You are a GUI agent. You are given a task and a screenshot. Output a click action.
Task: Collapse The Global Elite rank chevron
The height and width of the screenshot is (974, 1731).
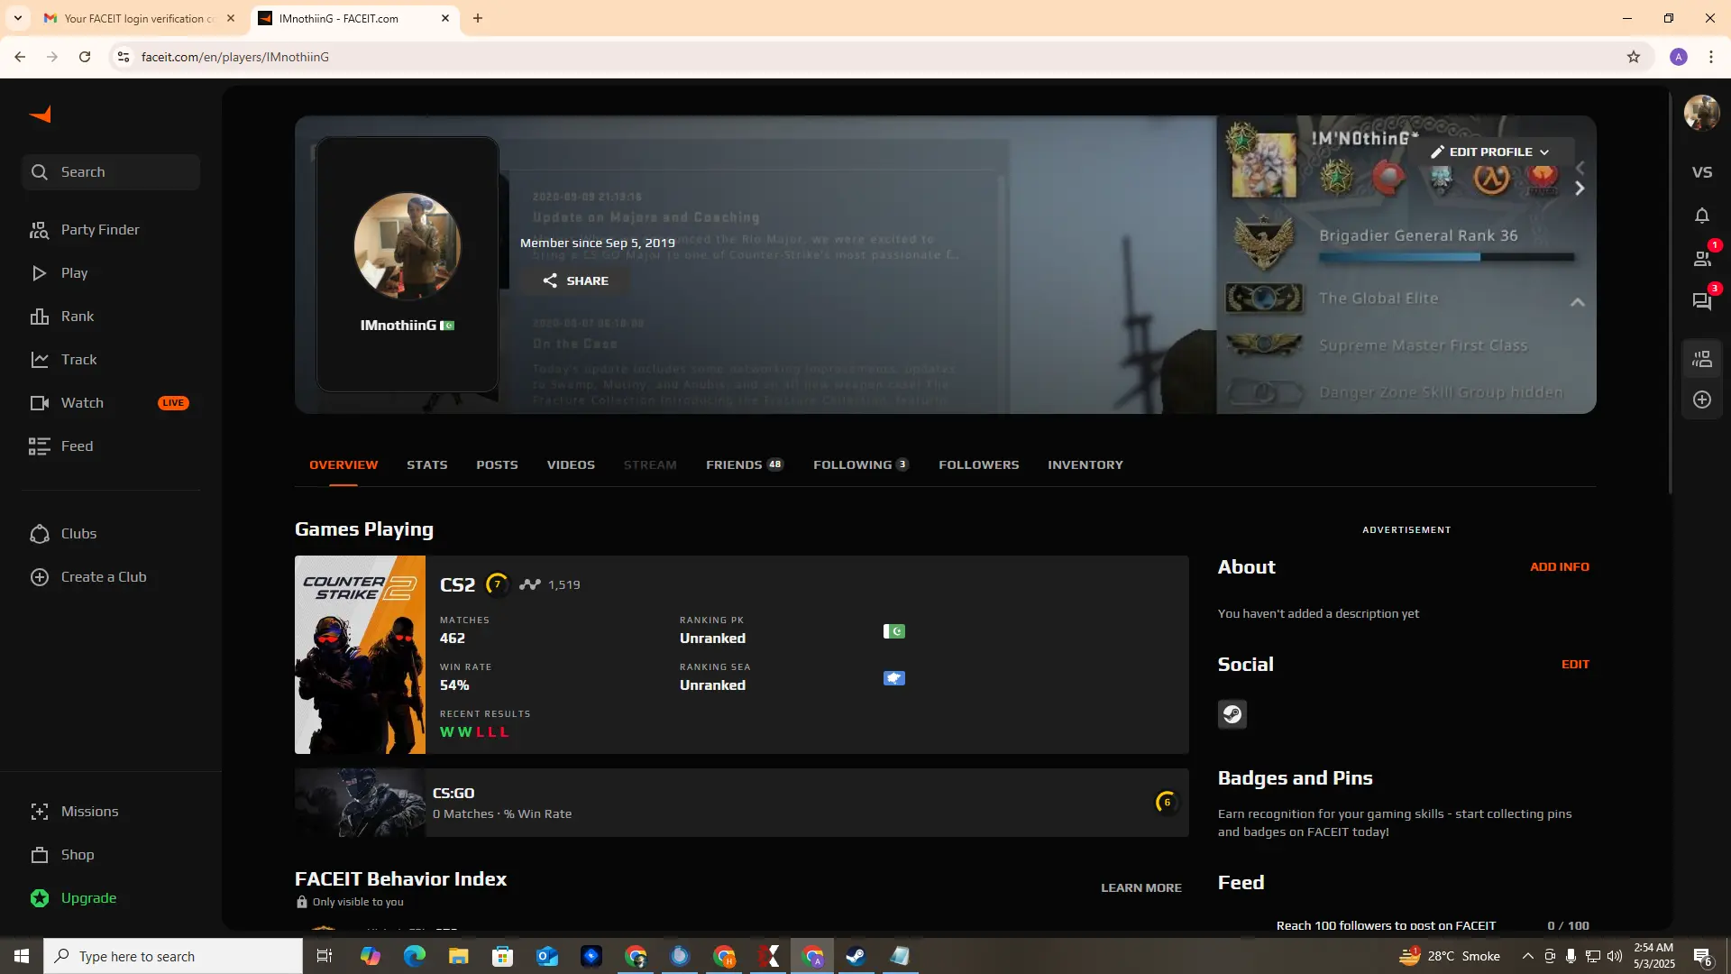[1577, 302]
